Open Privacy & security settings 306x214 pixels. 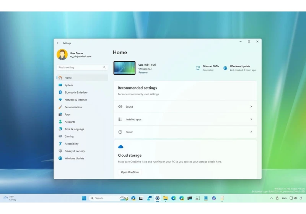click(x=82, y=151)
